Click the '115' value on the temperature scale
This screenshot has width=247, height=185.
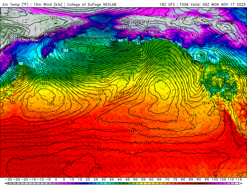239,179
